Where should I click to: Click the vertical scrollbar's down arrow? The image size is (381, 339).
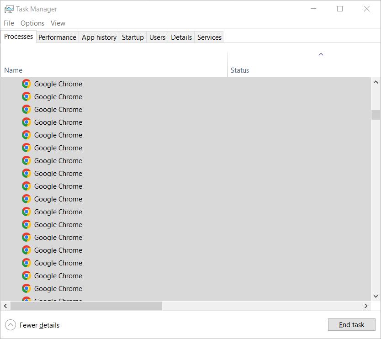pyautogui.click(x=376, y=296)
